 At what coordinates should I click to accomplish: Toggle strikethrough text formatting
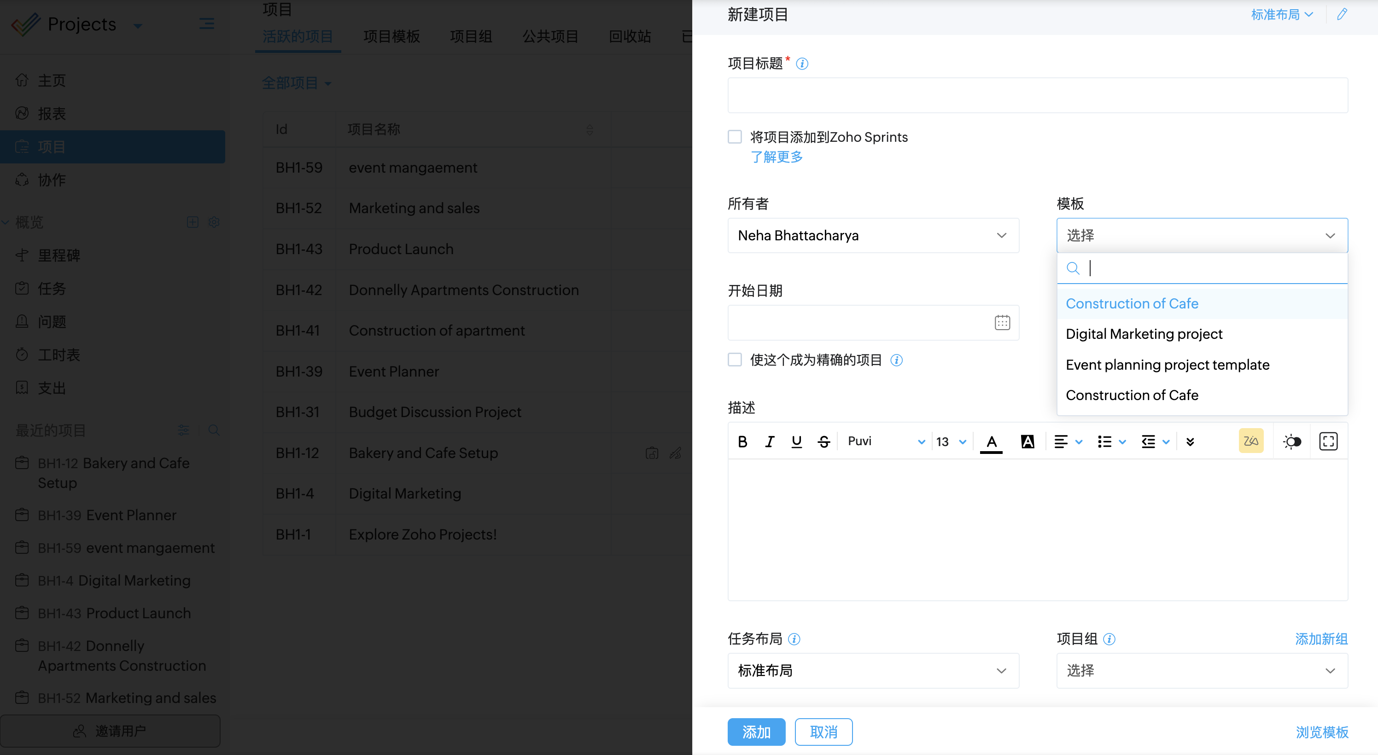point(824,441)
